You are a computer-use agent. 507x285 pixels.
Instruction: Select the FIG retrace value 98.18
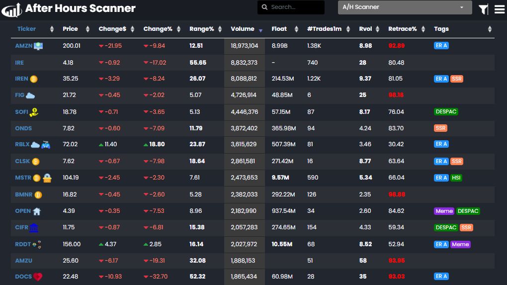[x=396, y=95]
